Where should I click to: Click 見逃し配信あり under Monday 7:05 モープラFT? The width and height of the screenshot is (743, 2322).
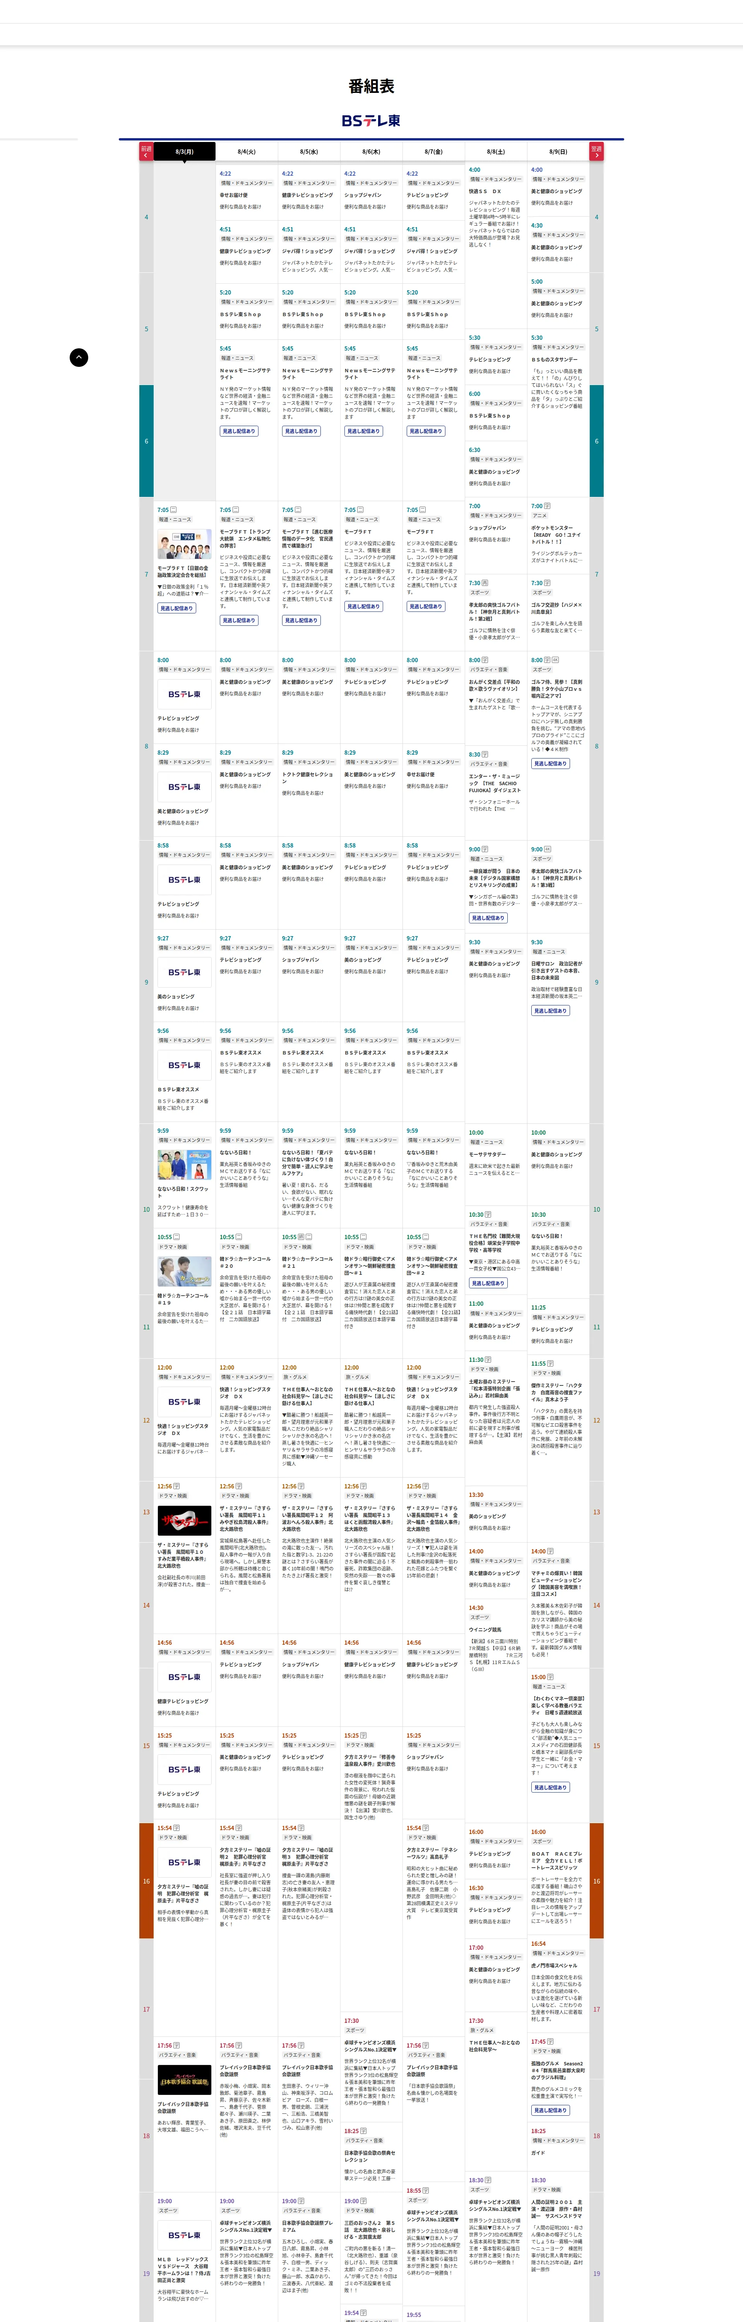[177, 608]
